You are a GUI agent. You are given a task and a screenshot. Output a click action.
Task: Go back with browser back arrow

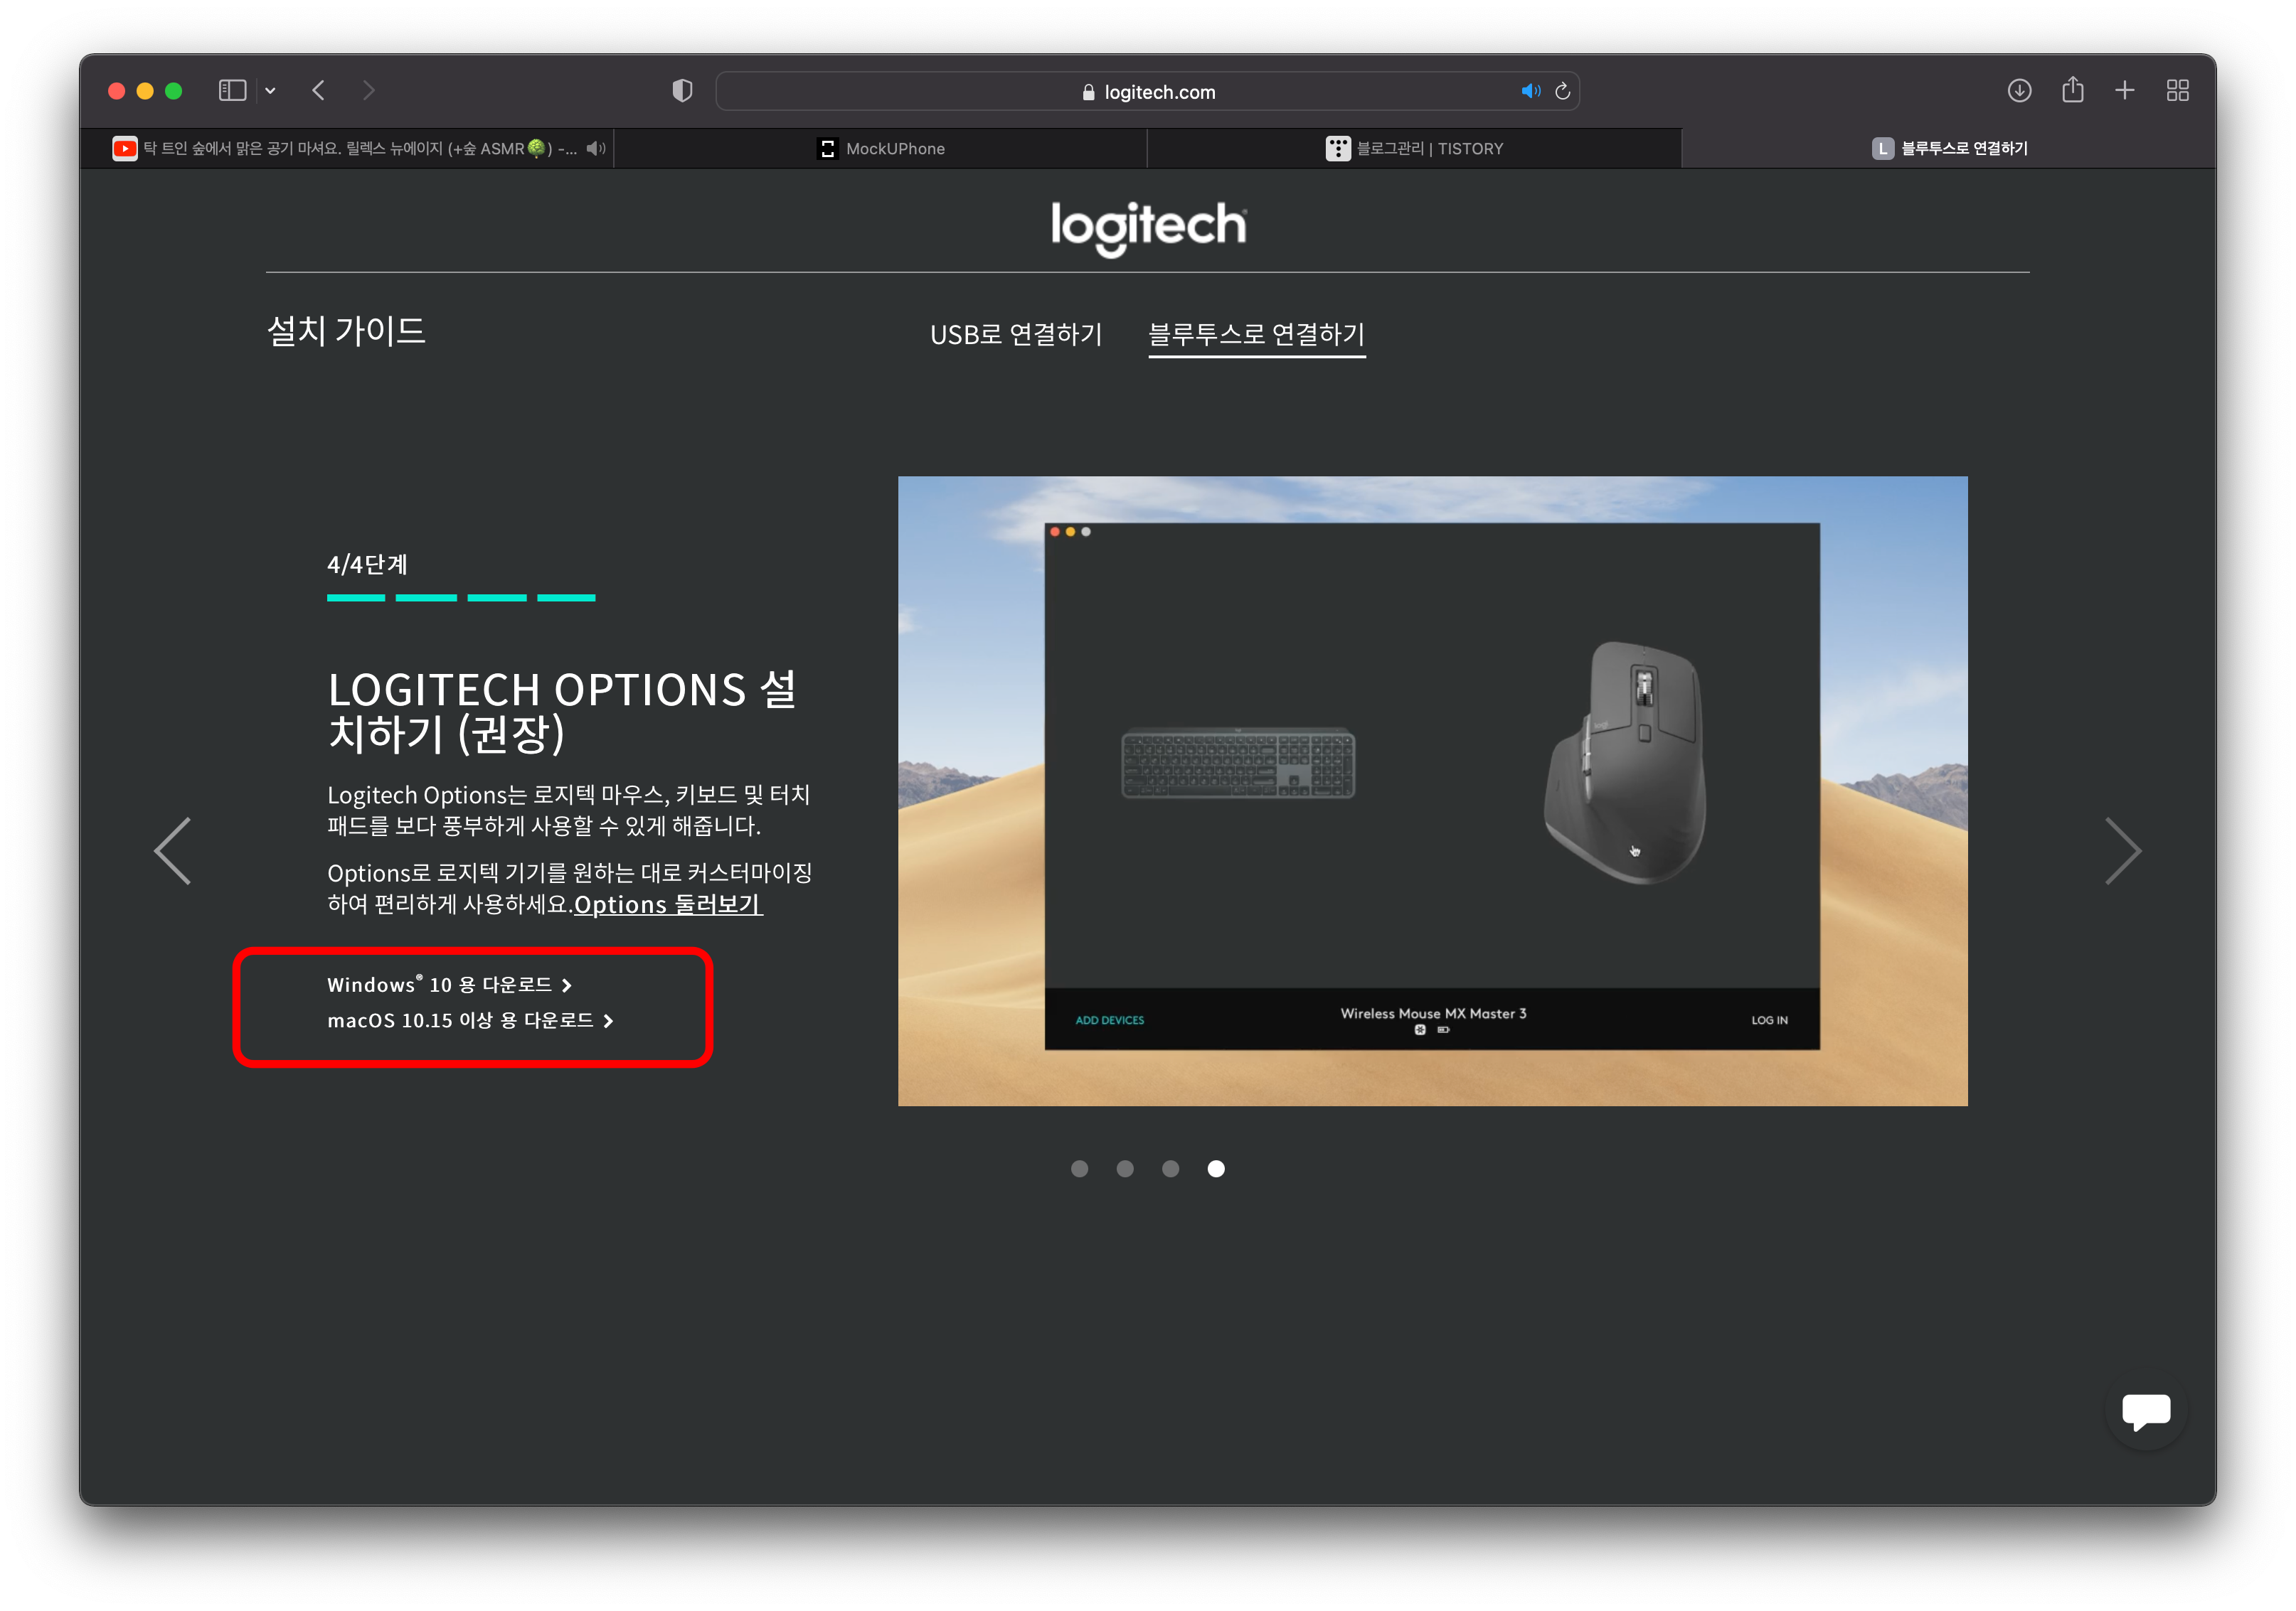(x=319, y=91)
